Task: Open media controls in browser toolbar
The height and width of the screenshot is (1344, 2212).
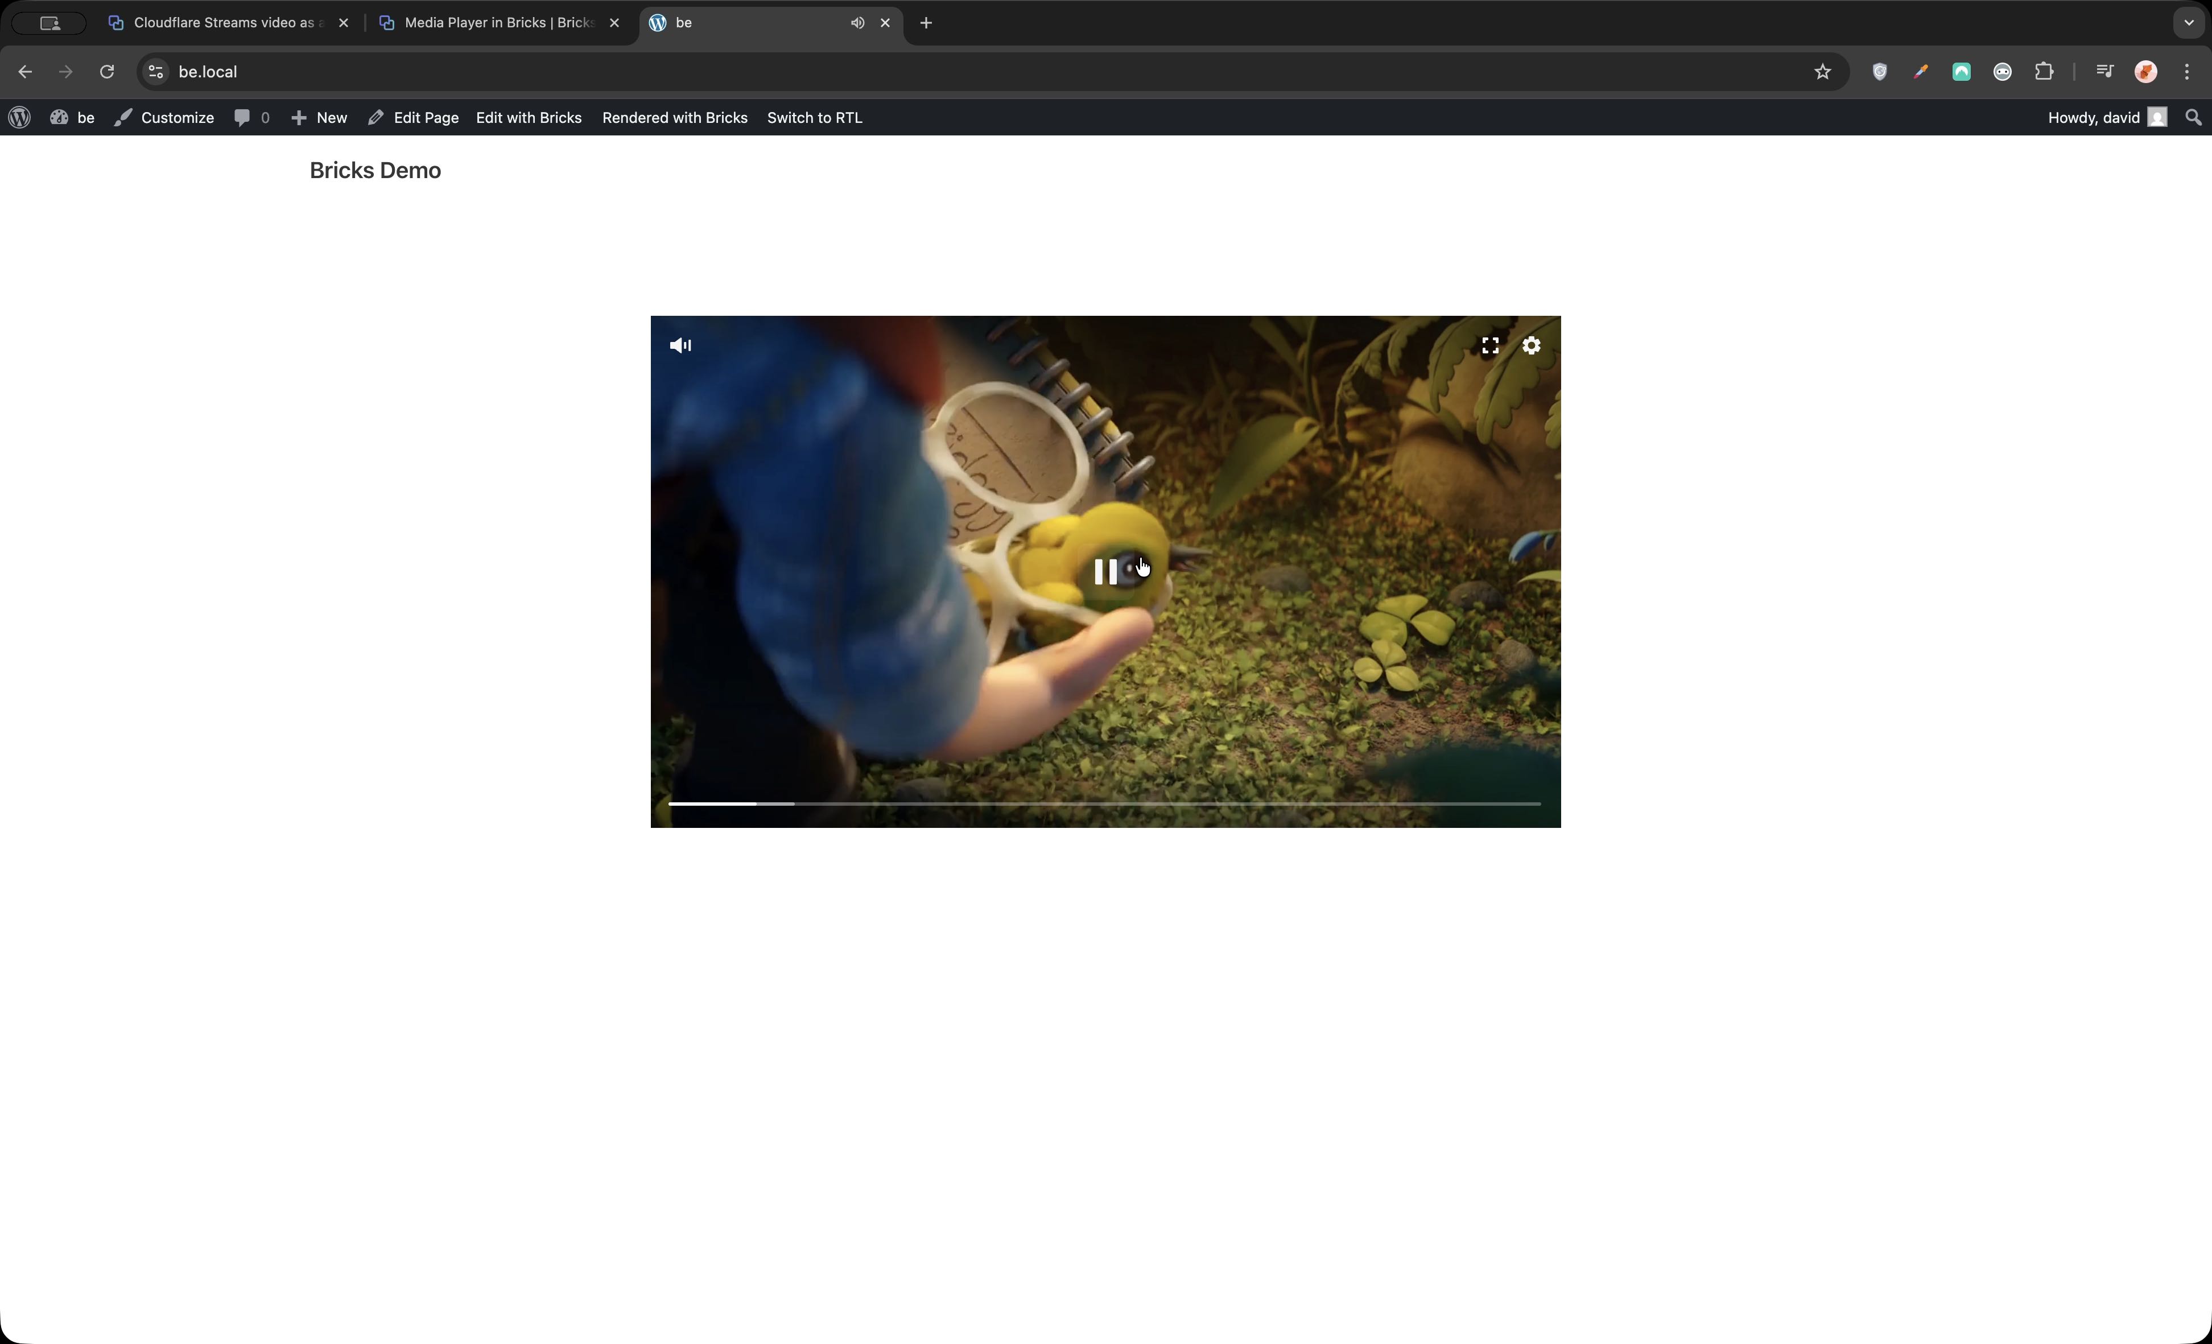Action: pos(2104,72)
